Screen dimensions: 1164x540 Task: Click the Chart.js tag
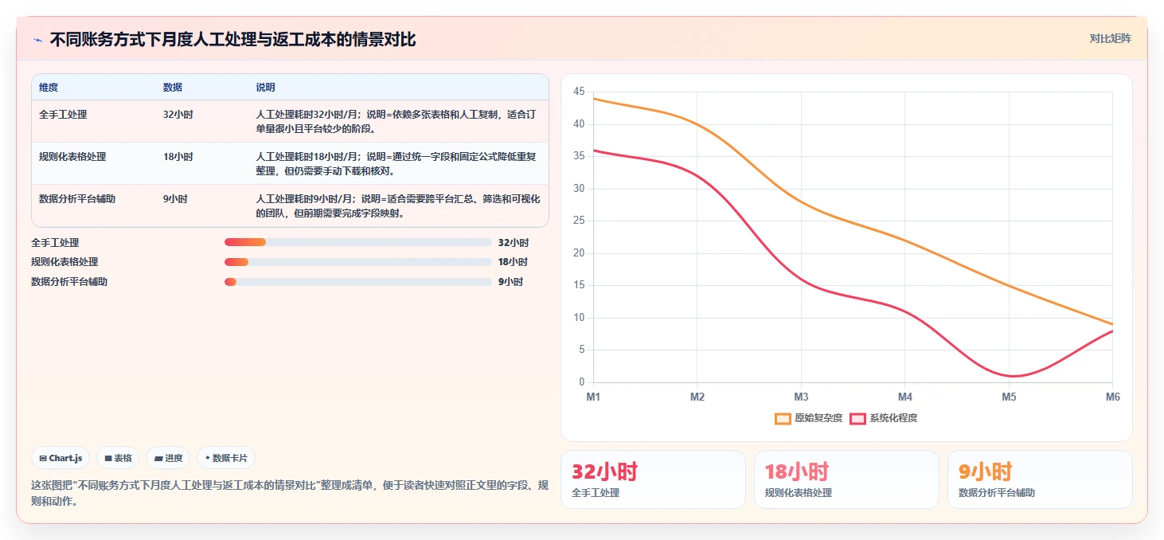(x=61, y=458)
